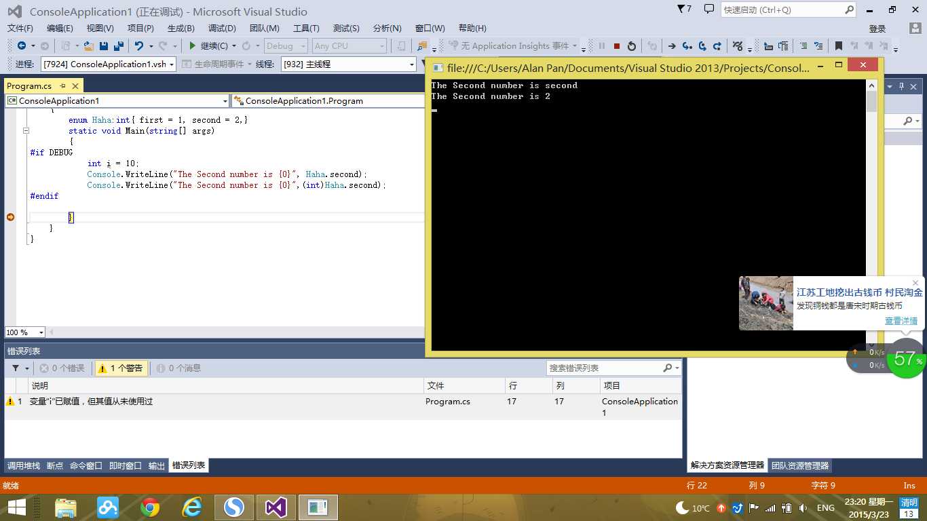Open the ConsoleApplication1 project scope dropdown
The width and height of the screenshot is (927, 521).
(225, 100)
